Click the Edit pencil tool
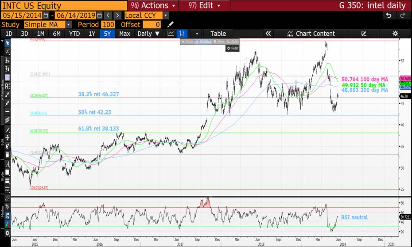The width and height of the screenshot is (412, 247). point(8,130)
